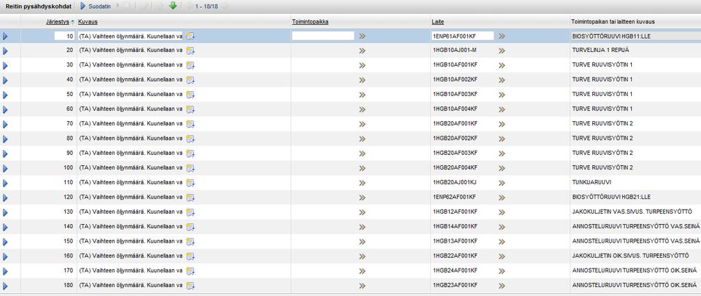Open Toimintopaikka detail menu chevrons in row 150
The height and width of the screenshot is (296, 701).
pos(362,242)
